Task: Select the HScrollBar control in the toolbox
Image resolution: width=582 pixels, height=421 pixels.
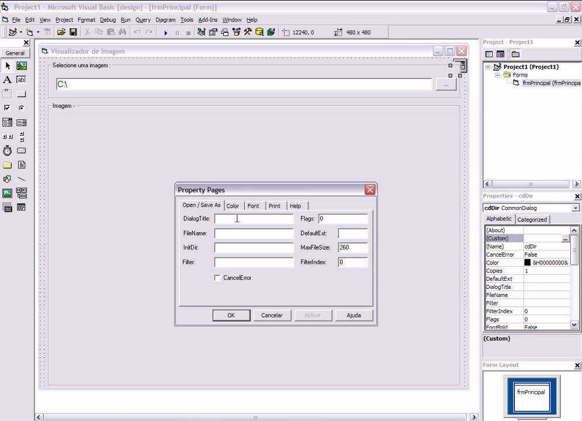Action: [8, 136]
